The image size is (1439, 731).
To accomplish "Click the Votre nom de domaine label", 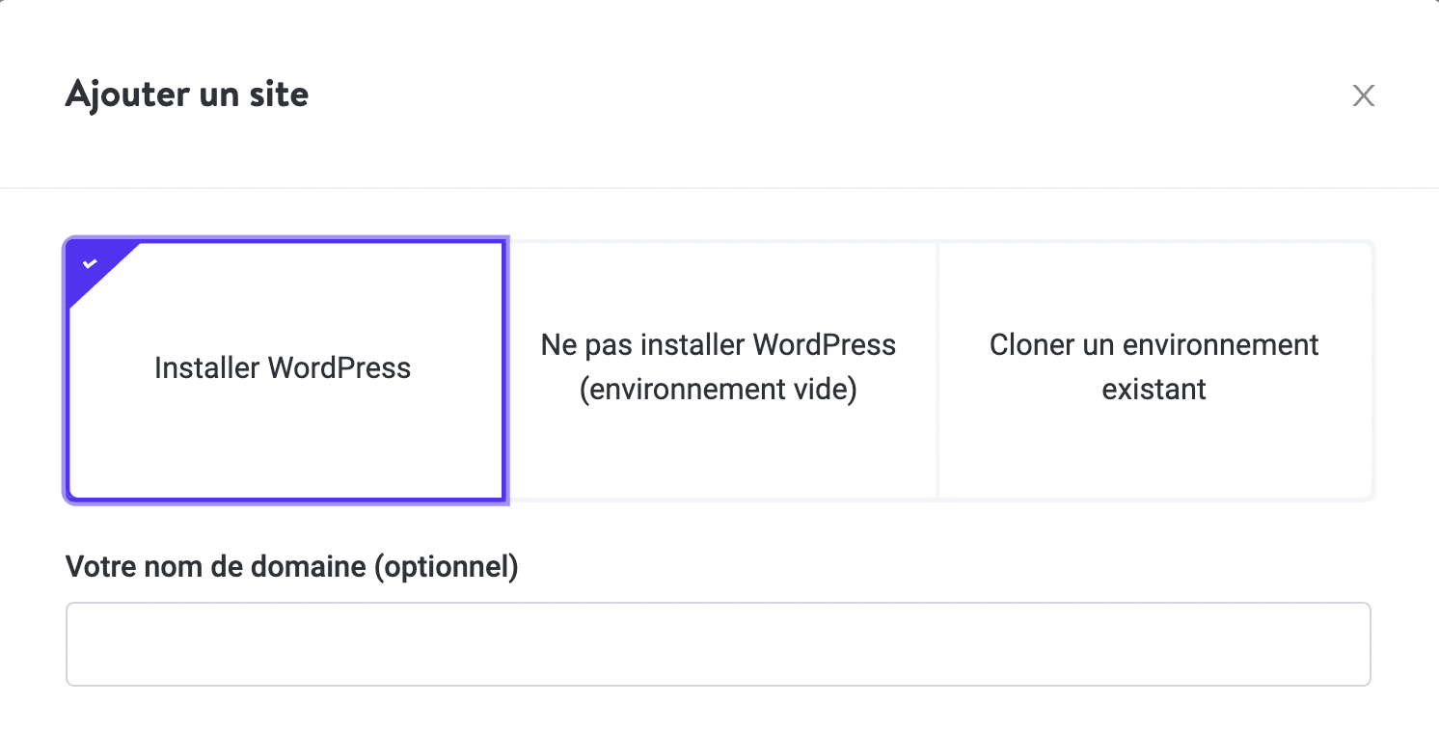I will pyautogui.click(x=291, y=567).
